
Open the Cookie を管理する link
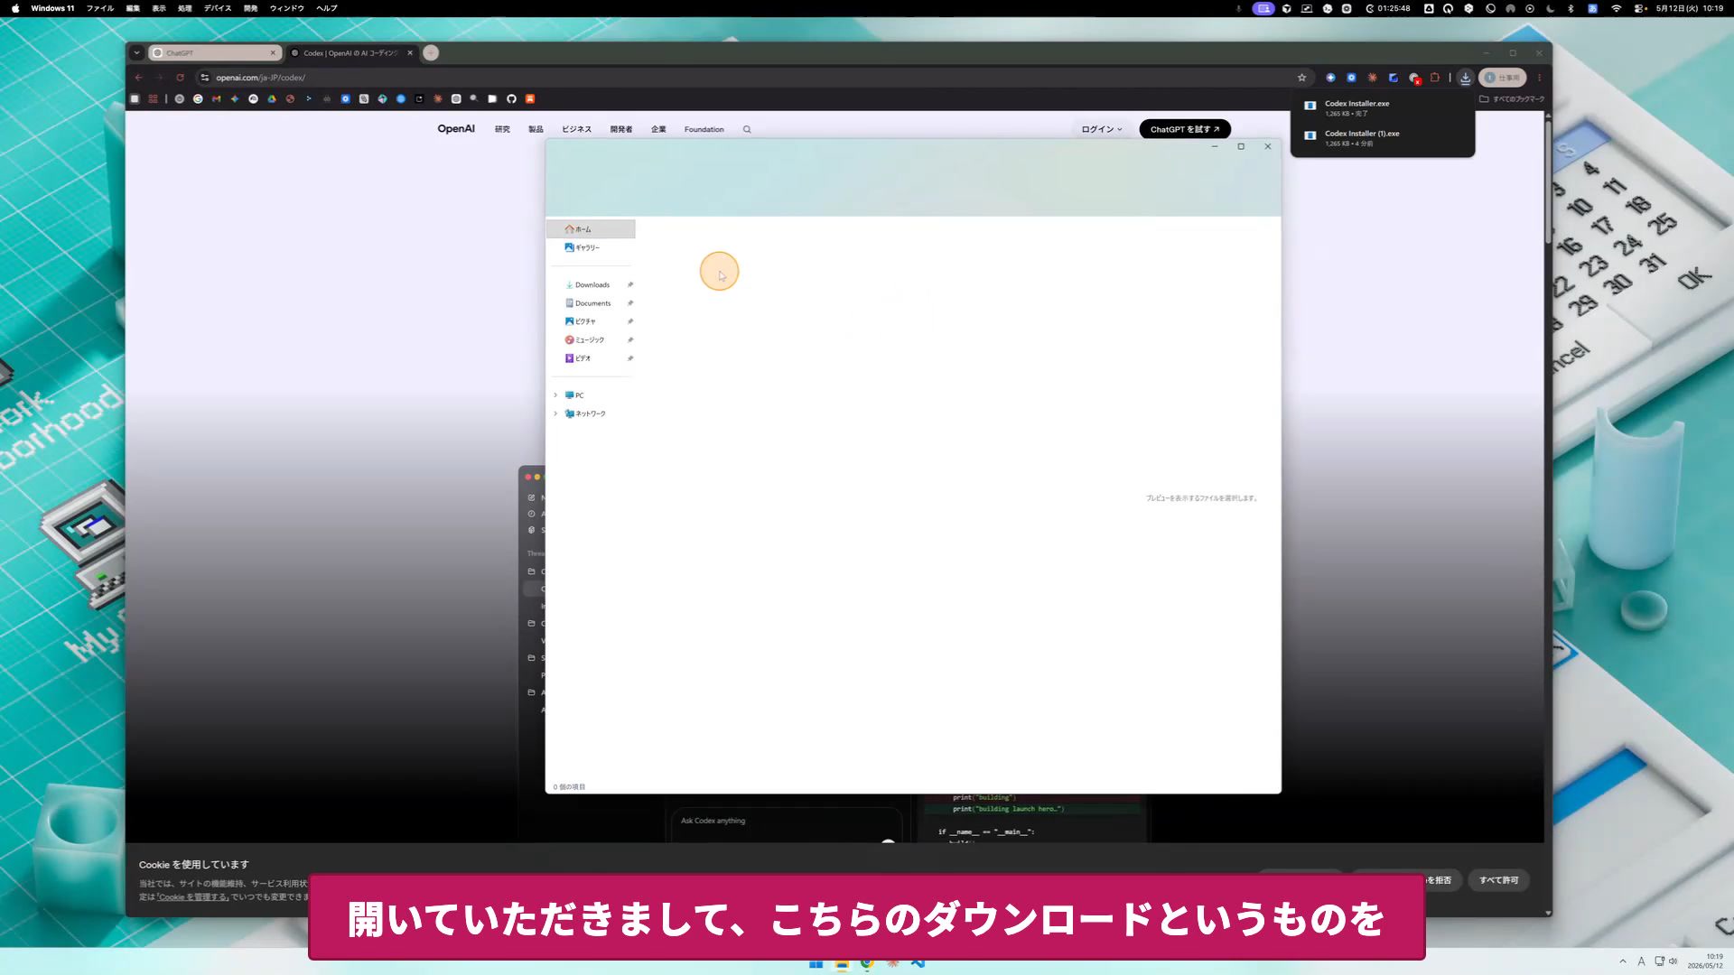[193, 897]
